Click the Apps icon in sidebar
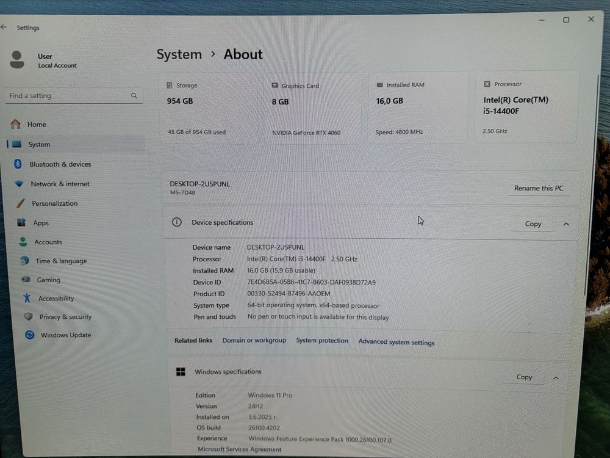The height and width of the screenshot is (458, 610). (21, 222)
